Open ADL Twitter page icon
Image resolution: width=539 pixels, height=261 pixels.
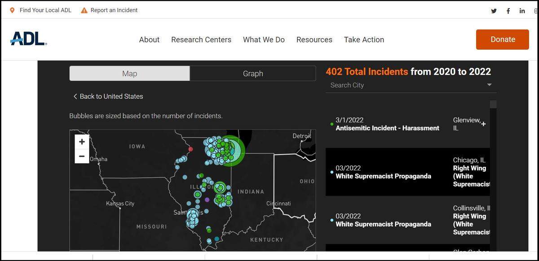click(494, 11)
